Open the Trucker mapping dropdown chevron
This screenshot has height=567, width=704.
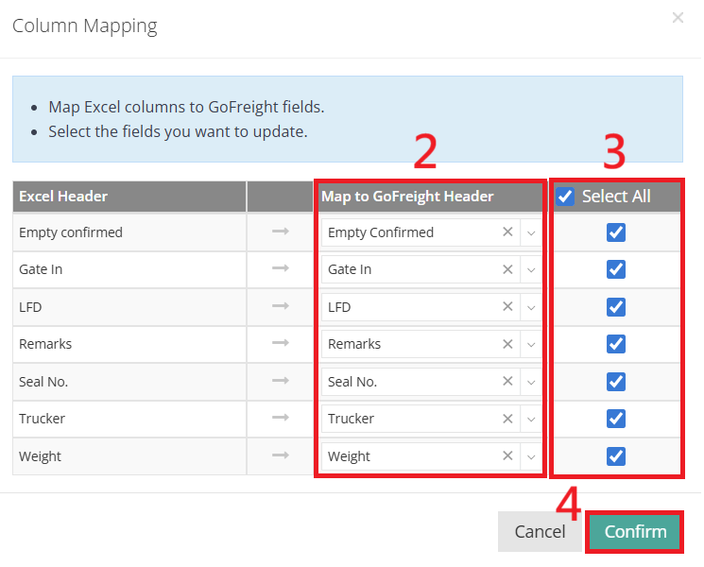[531, 419]
